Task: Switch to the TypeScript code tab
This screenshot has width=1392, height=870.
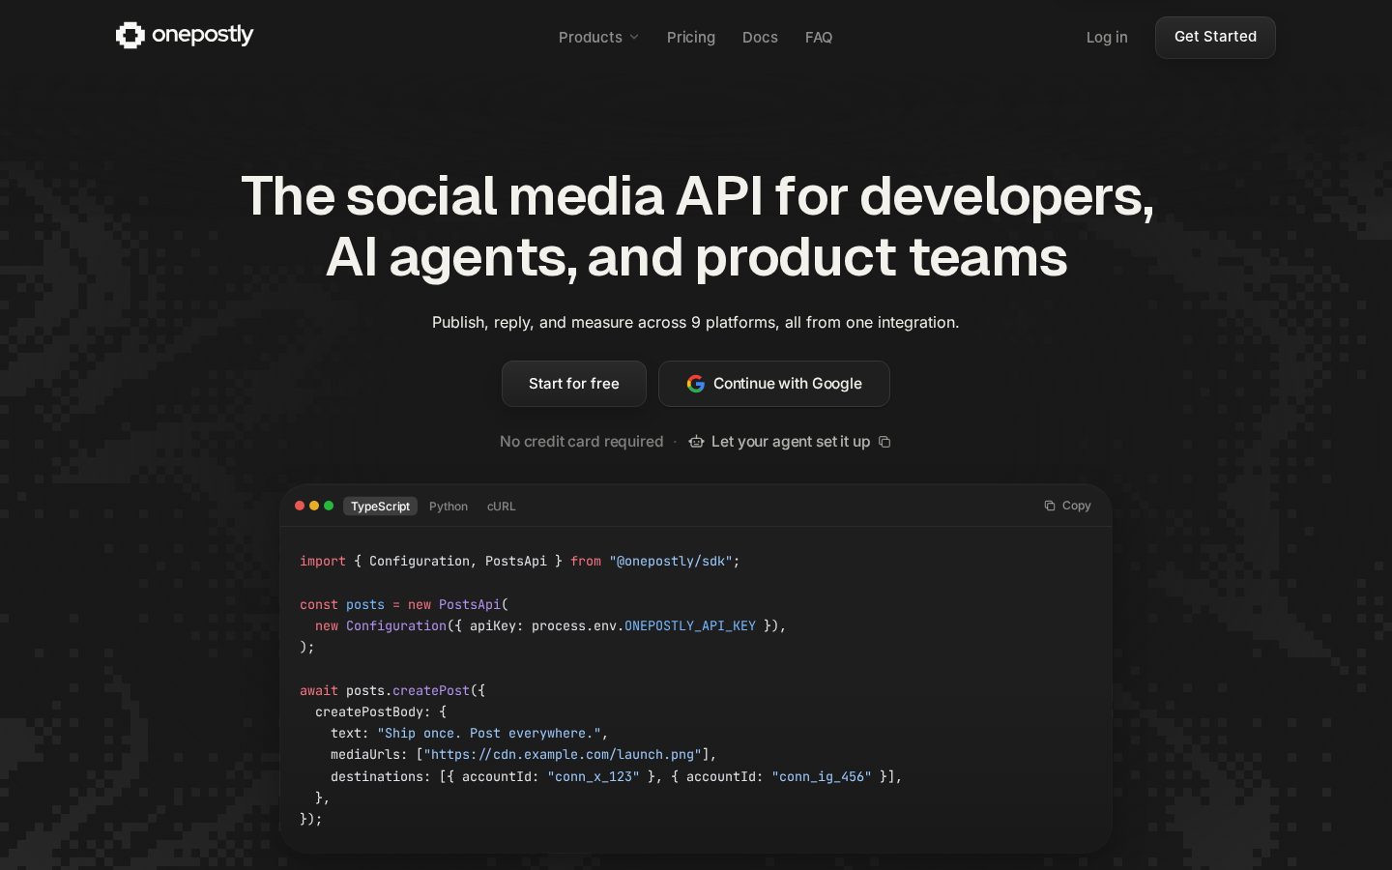Action: click(x=380, y=506)
